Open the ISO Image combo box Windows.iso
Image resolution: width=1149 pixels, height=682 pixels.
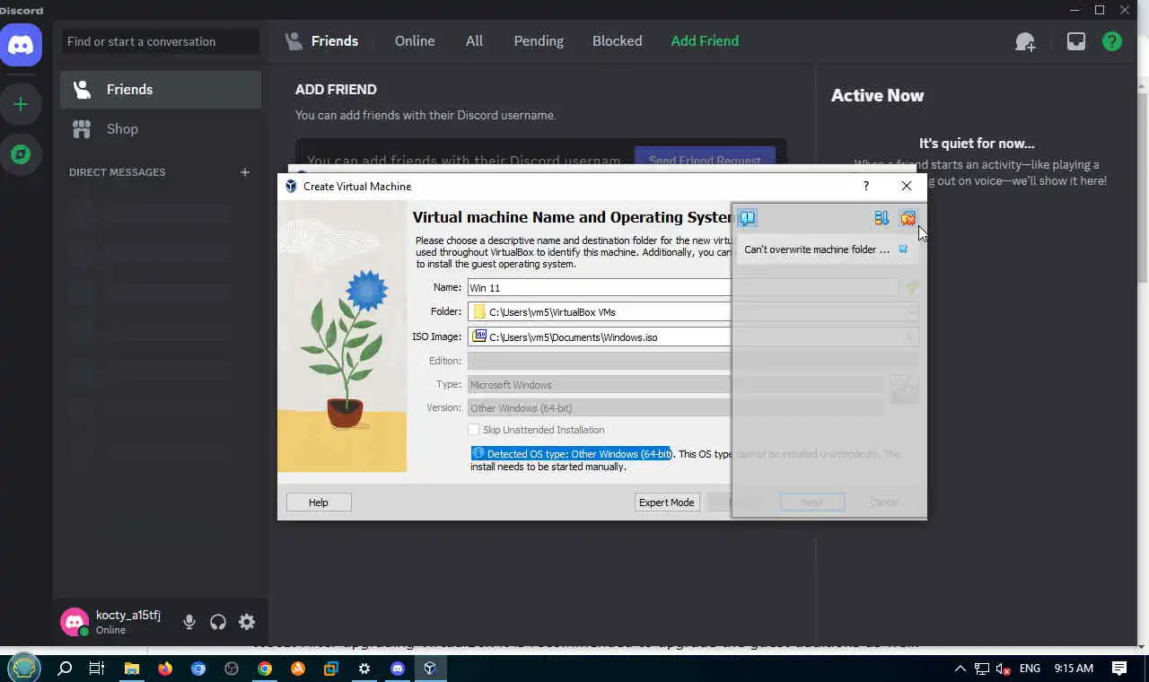[x=692, y=337]
